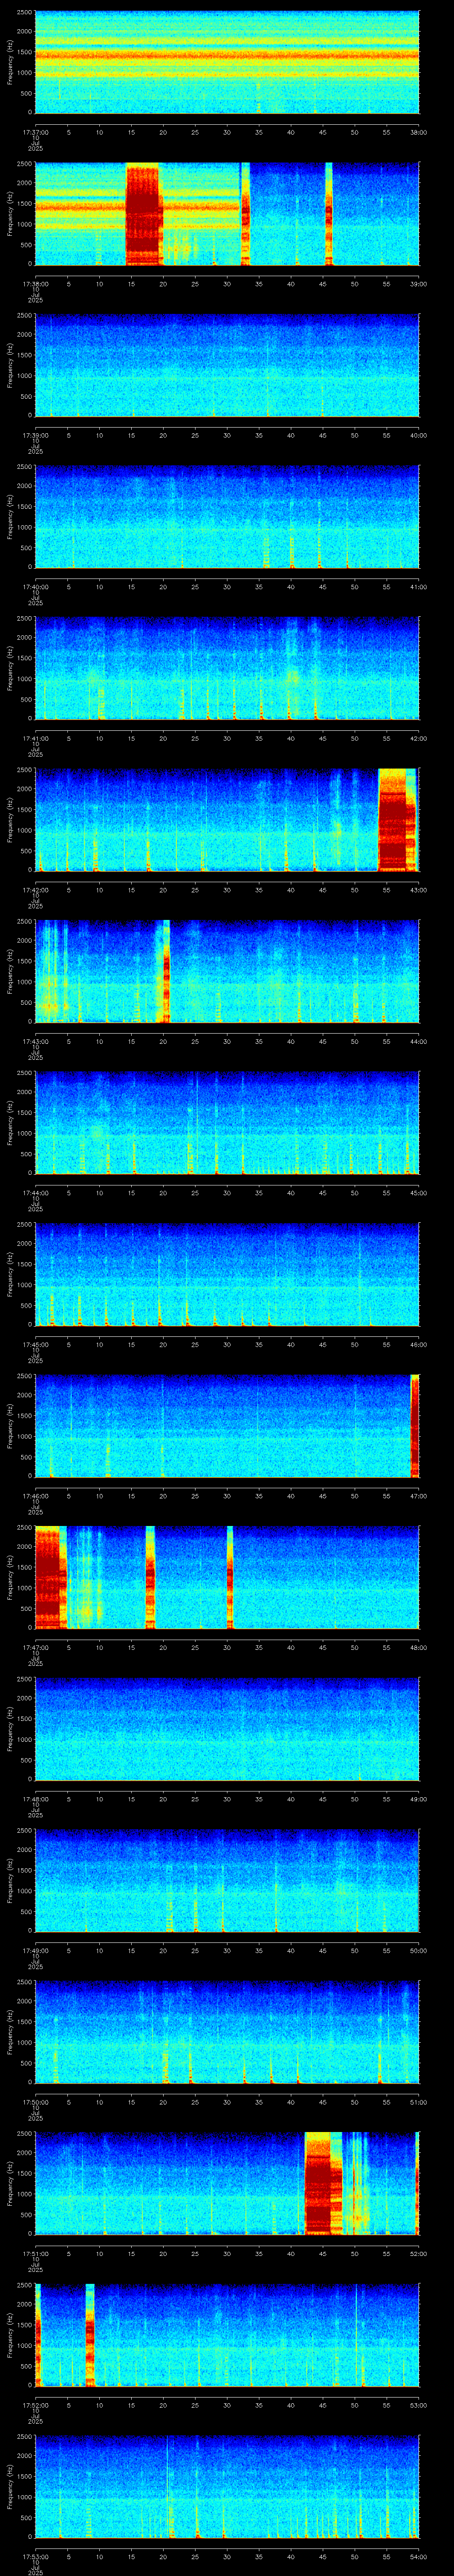Screen dimensions: 454x2576
Task: Click the 17:38:00 start time label
Action: 35,284
